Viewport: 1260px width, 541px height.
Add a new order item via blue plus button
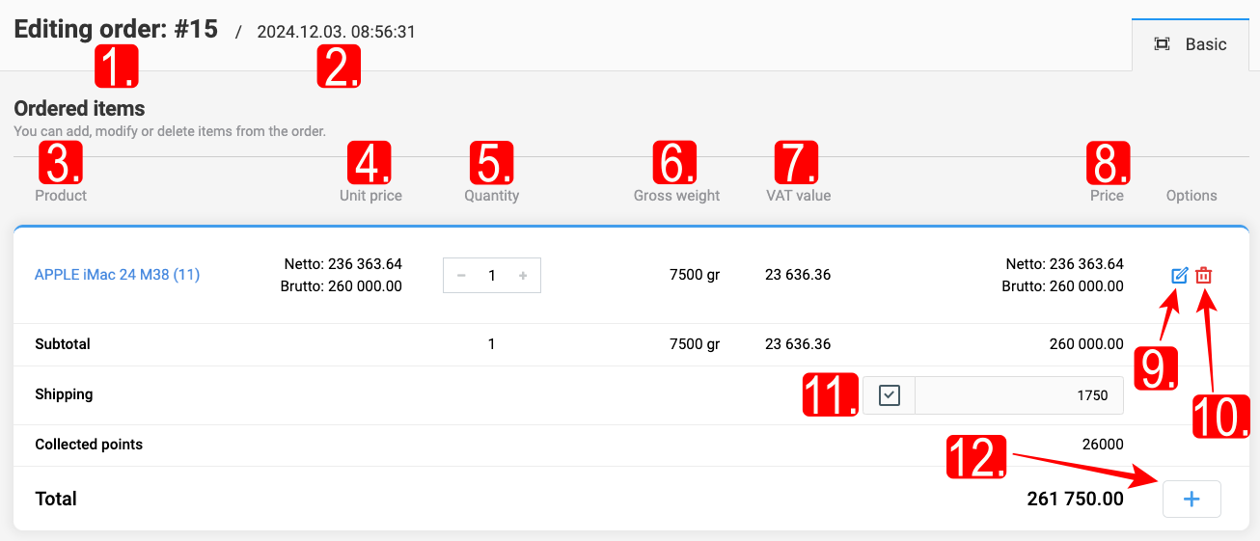coord(1192,500)
